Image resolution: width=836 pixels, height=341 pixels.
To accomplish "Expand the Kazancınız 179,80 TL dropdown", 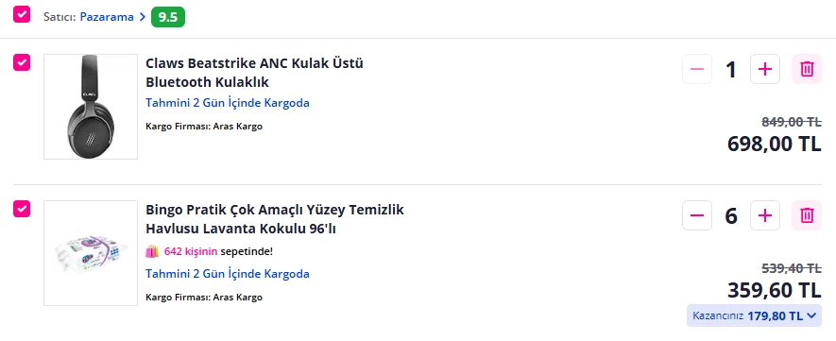I will [x=754, y=315].
